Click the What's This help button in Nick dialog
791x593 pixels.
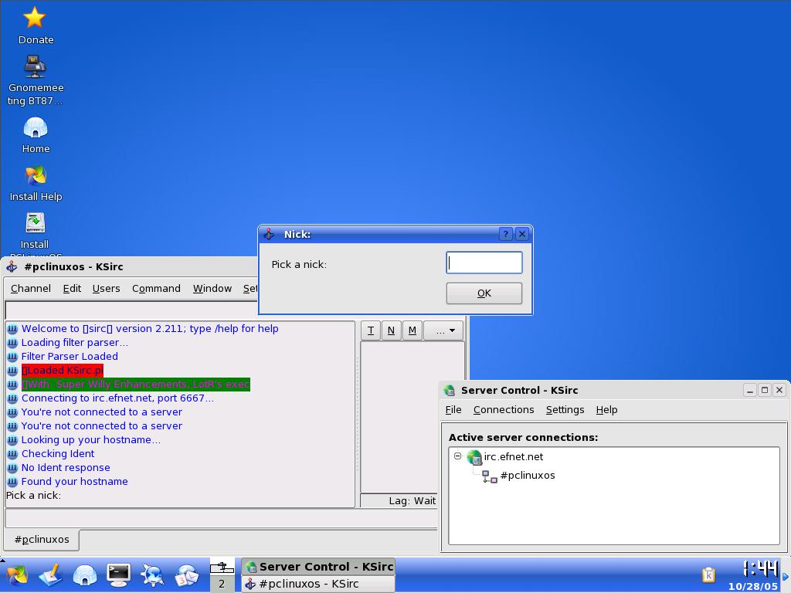pos(505,234)
